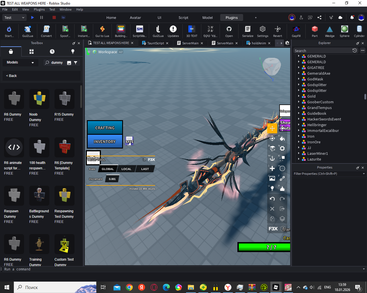
Task: Open the TauntScript script tab
Action: (x=155, y=43)
